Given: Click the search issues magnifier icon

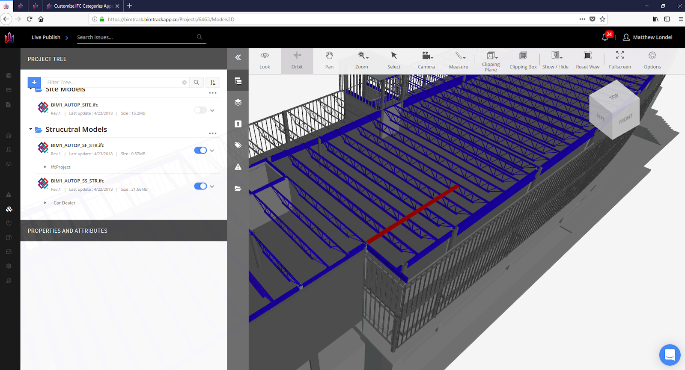Looking at the screenshot, I should click(x=200, y=37).
